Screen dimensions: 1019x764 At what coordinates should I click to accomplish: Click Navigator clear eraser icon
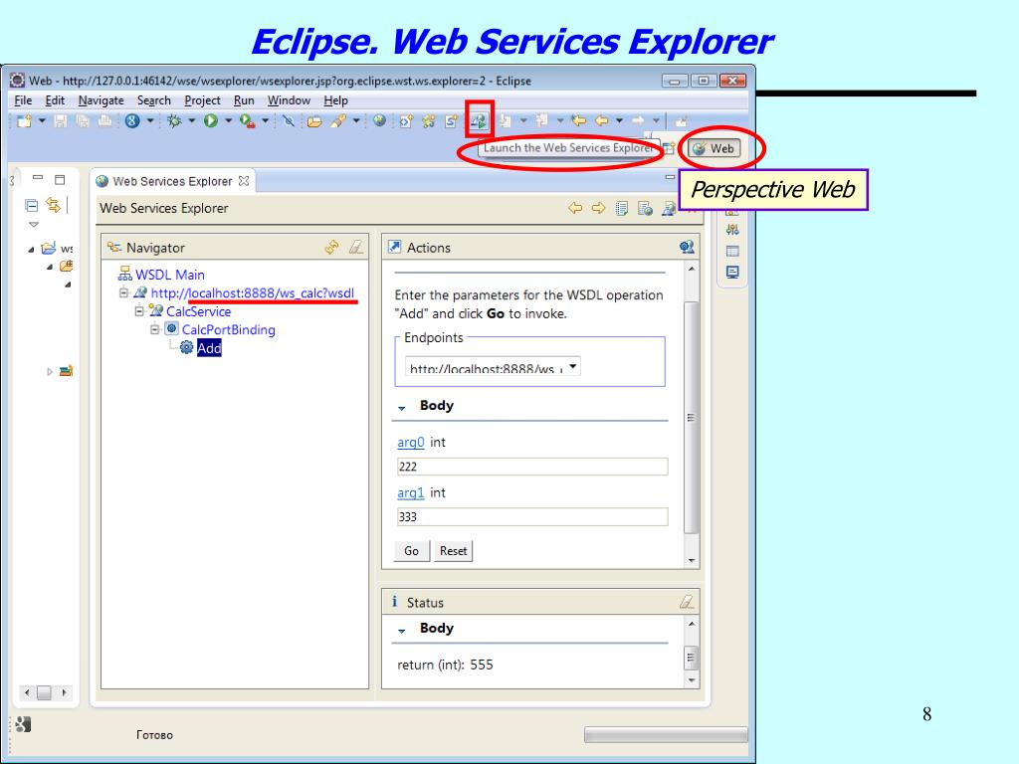pyautogui.click(x=355, y=247)
